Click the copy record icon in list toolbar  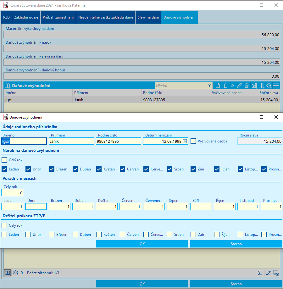225,86
